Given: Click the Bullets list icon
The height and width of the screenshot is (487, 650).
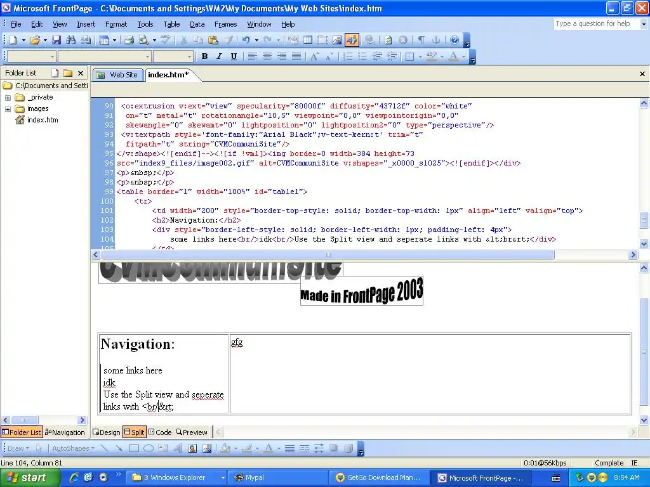Looking at the screenshot, I should click(362, 56).
